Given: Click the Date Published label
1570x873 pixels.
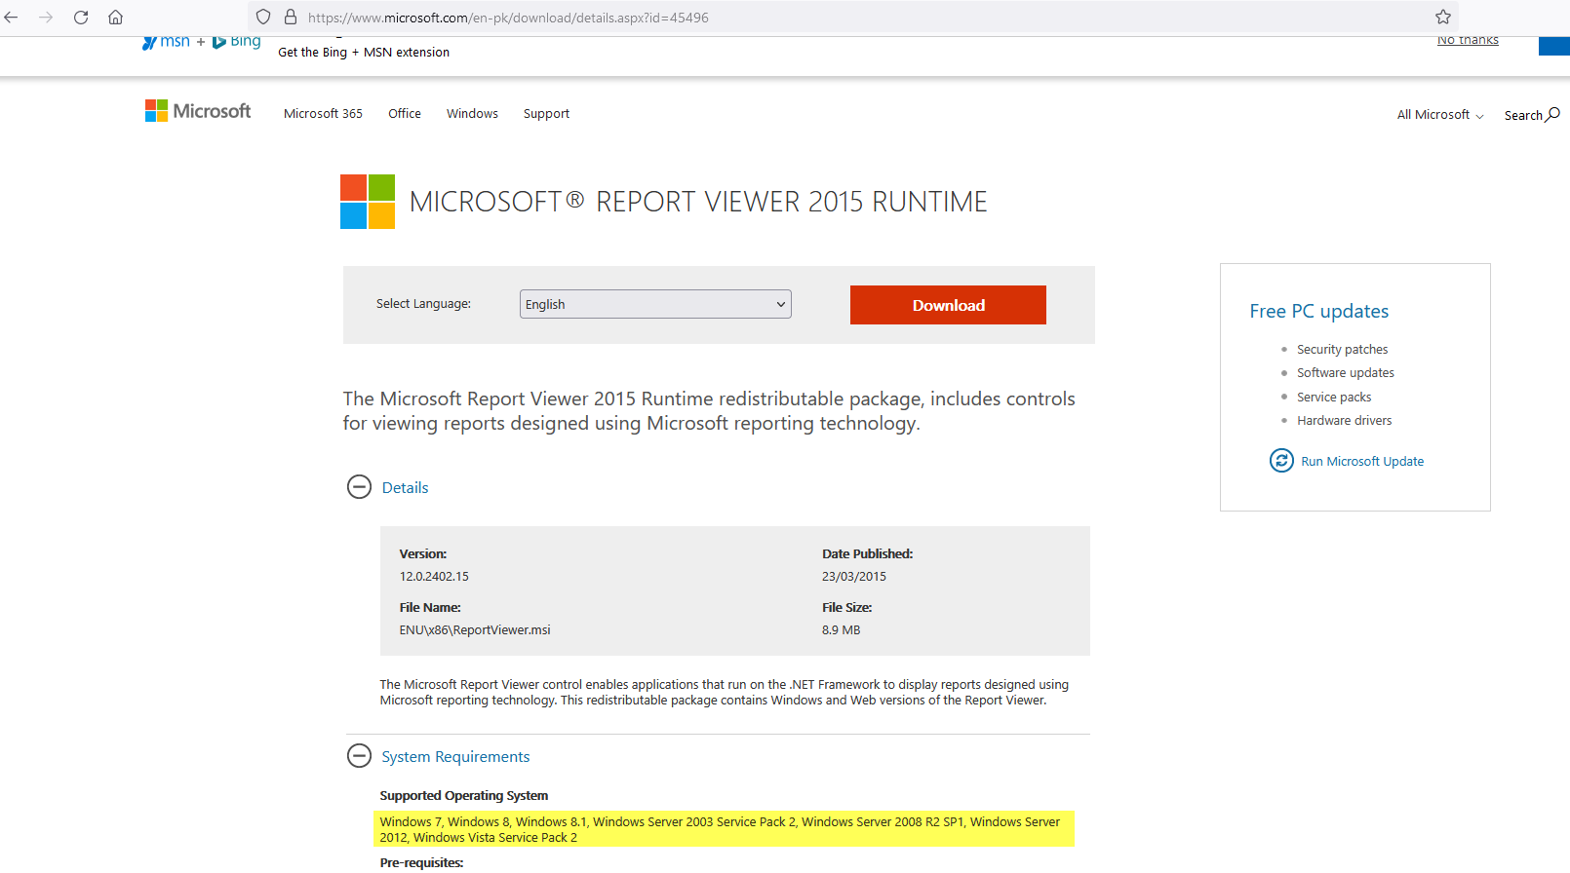Looking at the screenshot, I should click(x=867, y=553).
